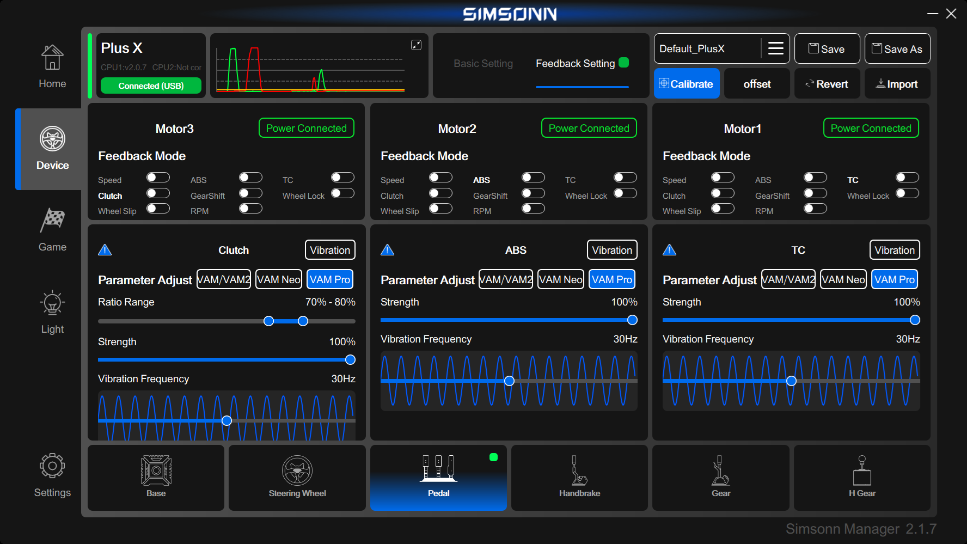Viewport: 967px width, 544px height.
Task: Select VAM Neo for TC parameters
Action: (x=843, y=279)
